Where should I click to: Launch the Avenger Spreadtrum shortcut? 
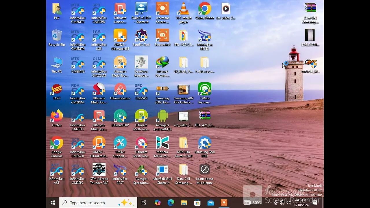point(141,170)
